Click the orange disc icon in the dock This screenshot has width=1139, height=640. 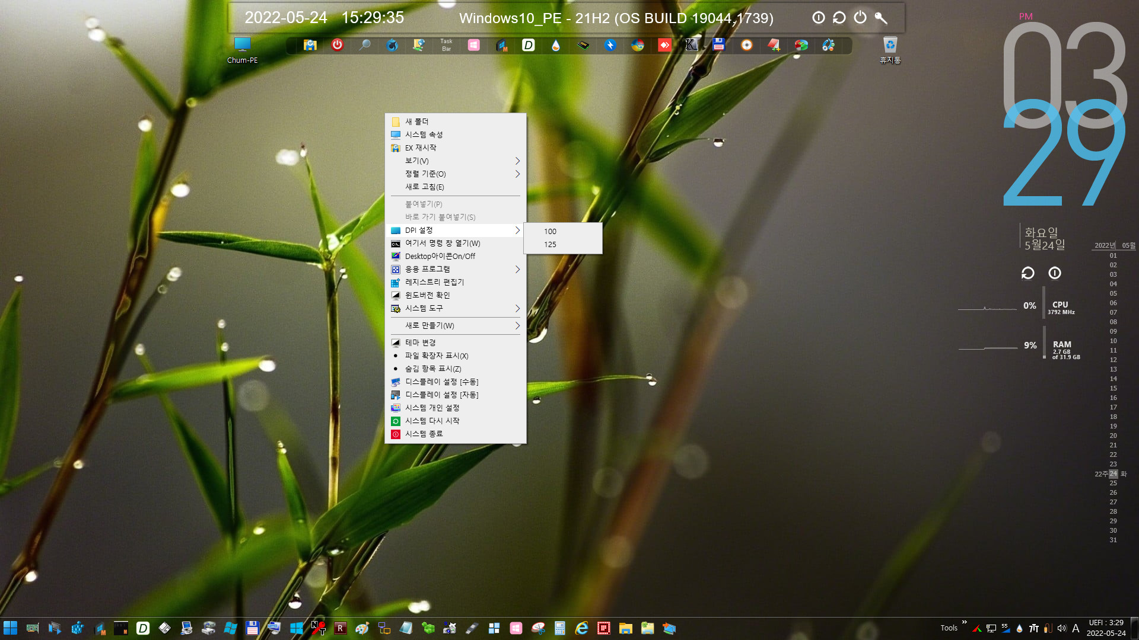[746, 45]
